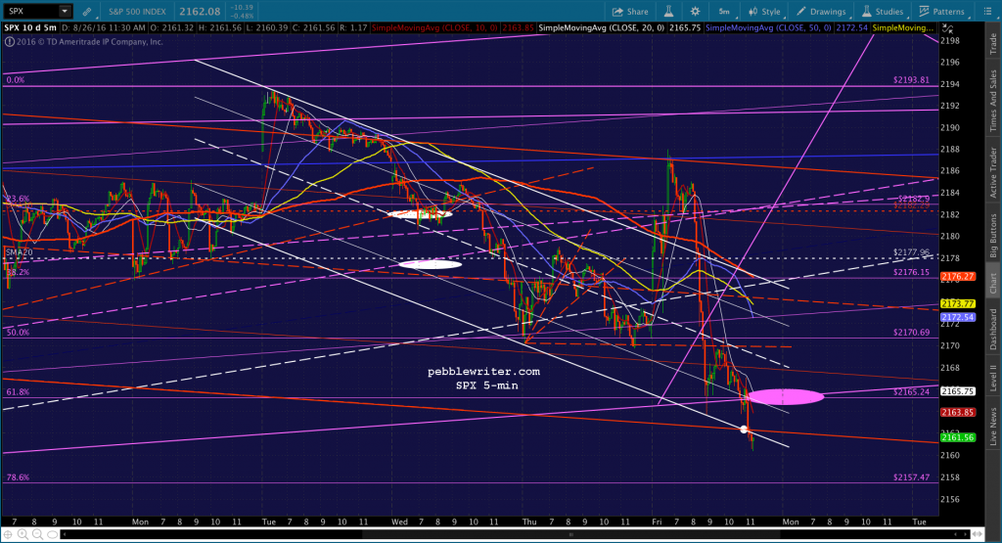Click the truncated yellow SimpleMoving... label
The image size is (1002, 543).
pos(903,27)
